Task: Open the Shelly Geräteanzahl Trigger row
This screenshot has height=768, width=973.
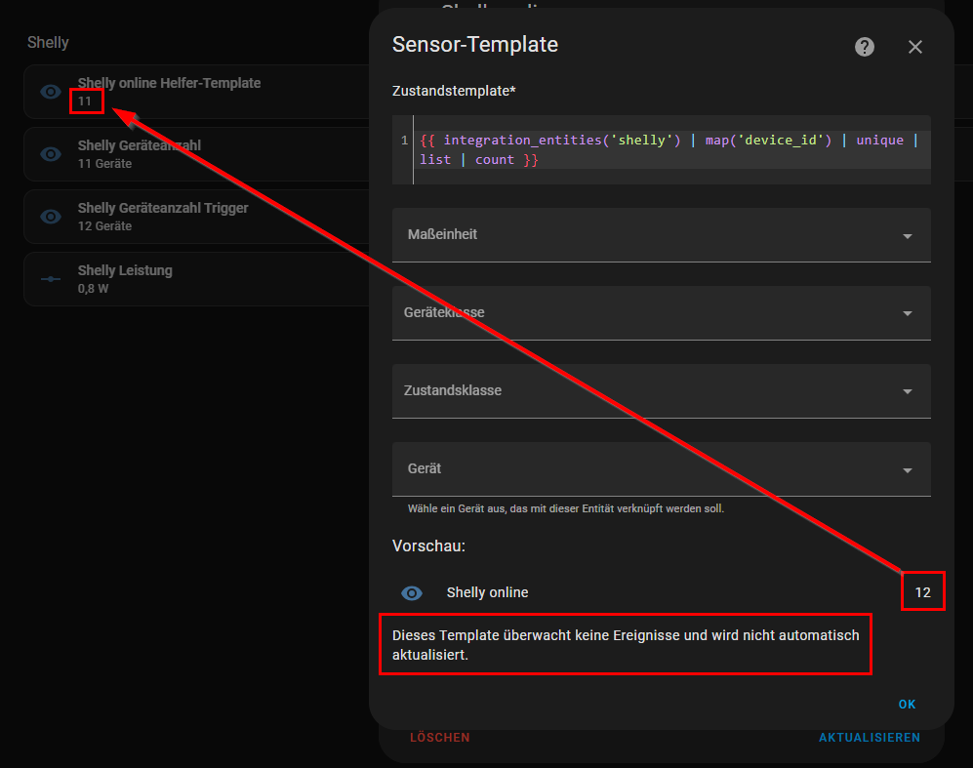Action: click(x=197, y=217)
